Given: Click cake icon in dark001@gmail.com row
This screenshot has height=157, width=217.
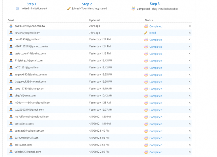Looking at the screenshot, I should point(146,138).
